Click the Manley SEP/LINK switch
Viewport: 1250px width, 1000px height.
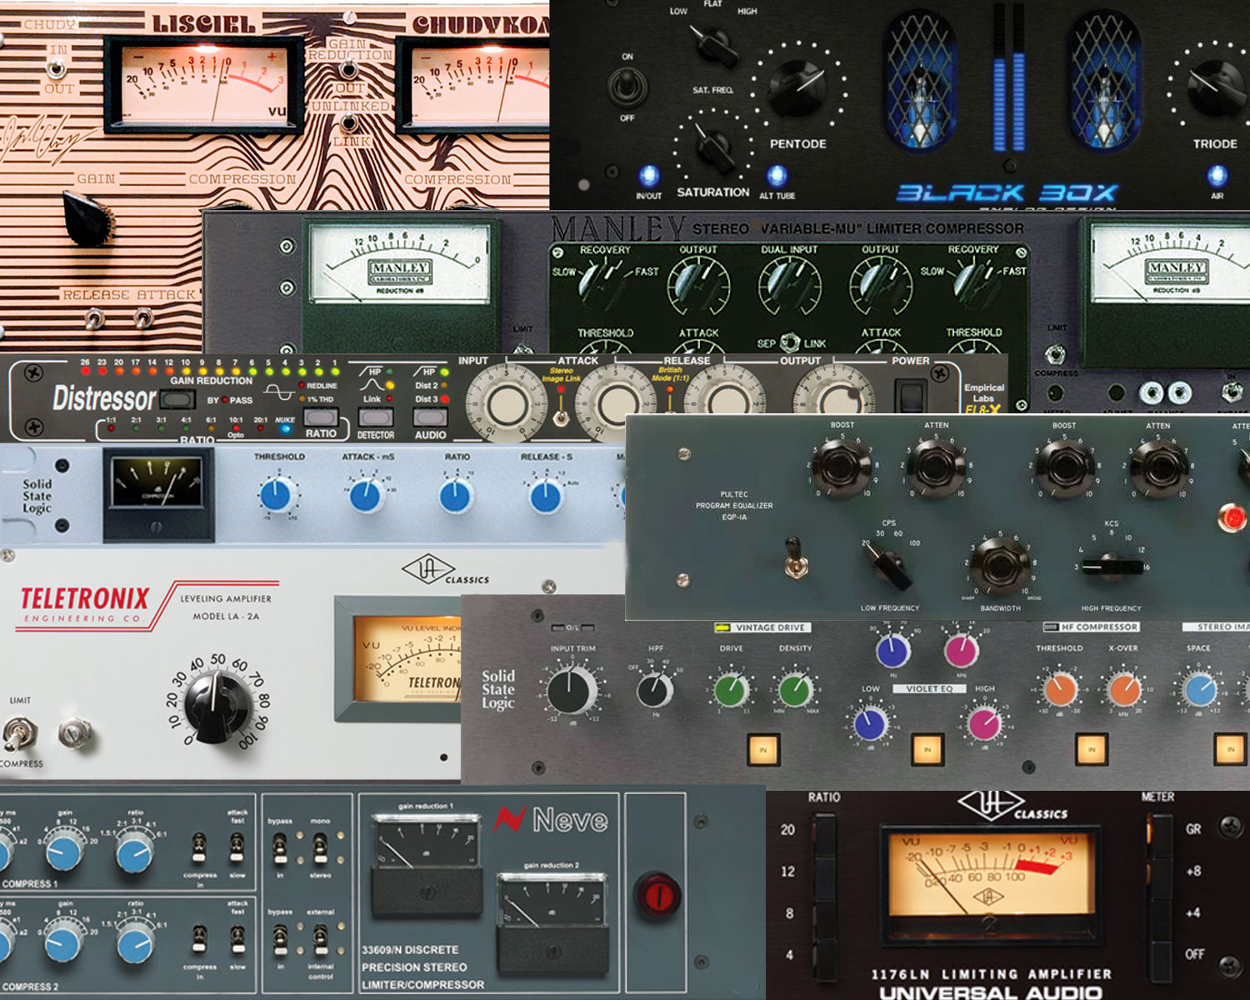(x=790, y=342)
